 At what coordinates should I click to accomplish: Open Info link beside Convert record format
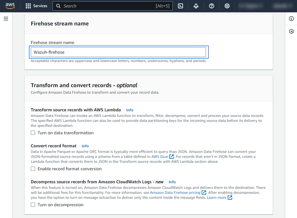tap(85, 146)
